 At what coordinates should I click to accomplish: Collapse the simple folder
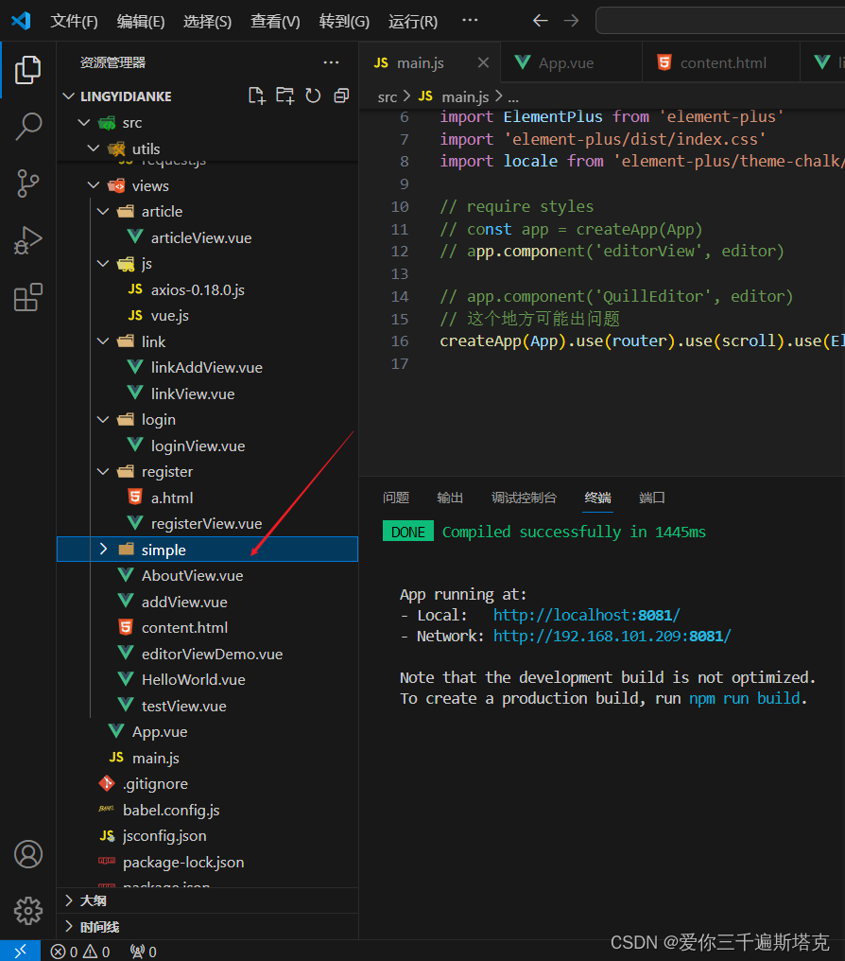[103, 549]
